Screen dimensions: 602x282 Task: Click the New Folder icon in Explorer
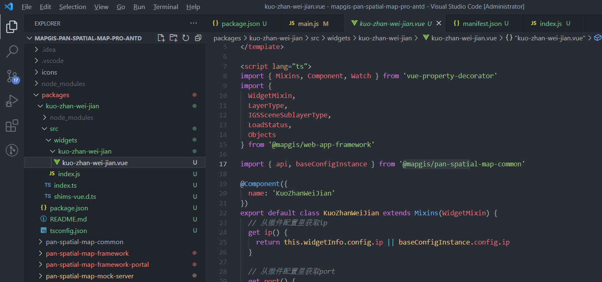pos(174,38)
